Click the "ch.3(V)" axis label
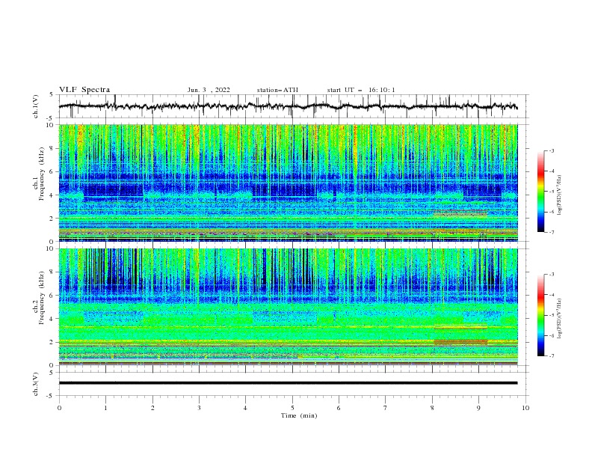Screen dimensions: 592x458 tap(35, 384)
